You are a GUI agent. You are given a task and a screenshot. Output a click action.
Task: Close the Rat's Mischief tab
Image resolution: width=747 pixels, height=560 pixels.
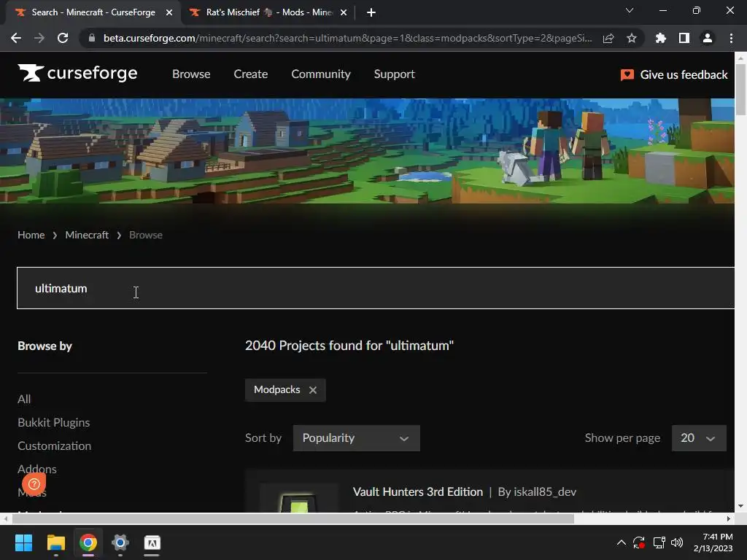pyautogui.click(x=344, y=12)
